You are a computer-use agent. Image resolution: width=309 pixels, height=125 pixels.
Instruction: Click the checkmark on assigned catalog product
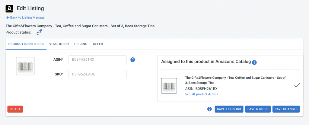[x=297, y=86]
